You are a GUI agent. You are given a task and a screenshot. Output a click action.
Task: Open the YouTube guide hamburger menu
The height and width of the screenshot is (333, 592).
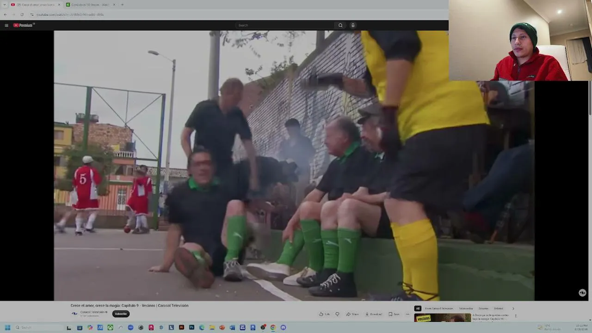(x=6, y=25)
